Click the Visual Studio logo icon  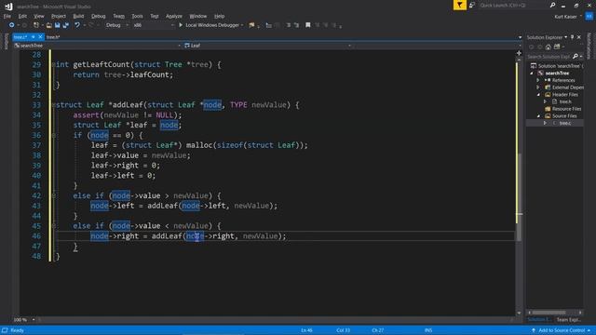coord(8,7)
